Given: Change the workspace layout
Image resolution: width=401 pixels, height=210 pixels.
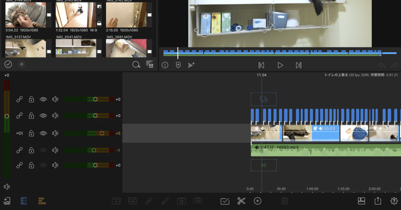Looking at the screenshot, I should 362,201.
